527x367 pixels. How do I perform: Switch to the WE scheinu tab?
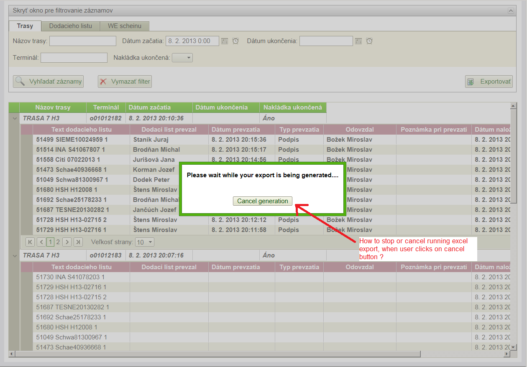pyautogui.click(x=125, y=26)
